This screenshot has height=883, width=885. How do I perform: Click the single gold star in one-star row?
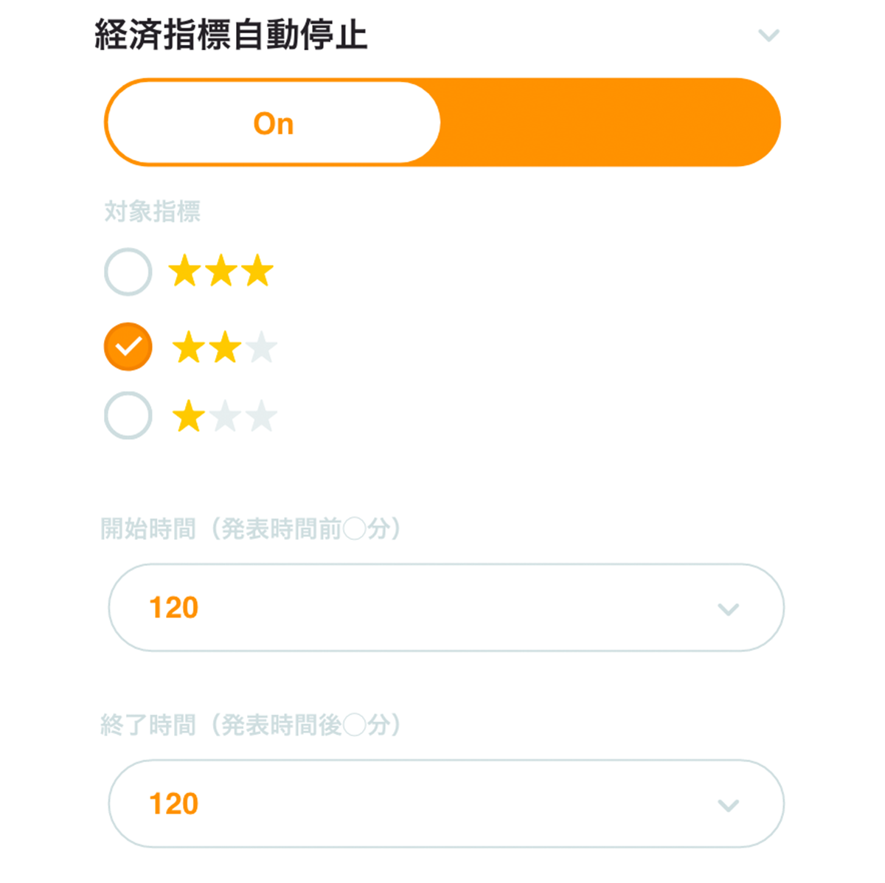189,416
